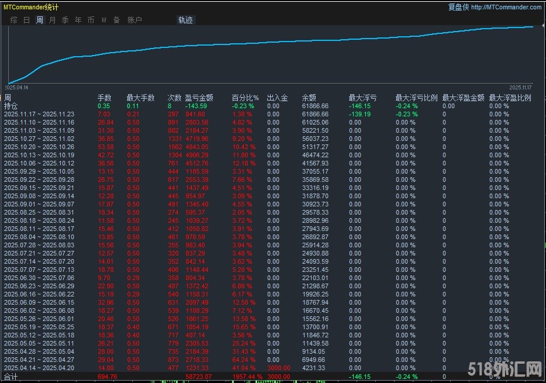This screenshot has height=383, width=546.
Task: Toggle the 轨迹 (track) button
Action: click(185, 20)
